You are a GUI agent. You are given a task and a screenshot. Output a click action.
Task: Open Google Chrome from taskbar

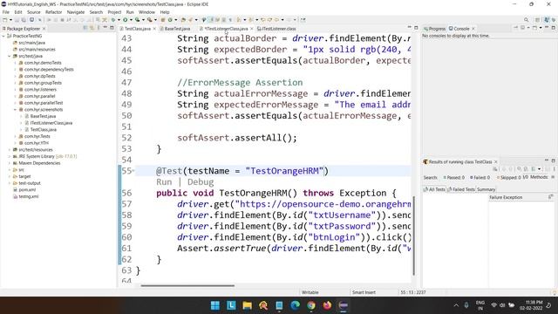311,305
